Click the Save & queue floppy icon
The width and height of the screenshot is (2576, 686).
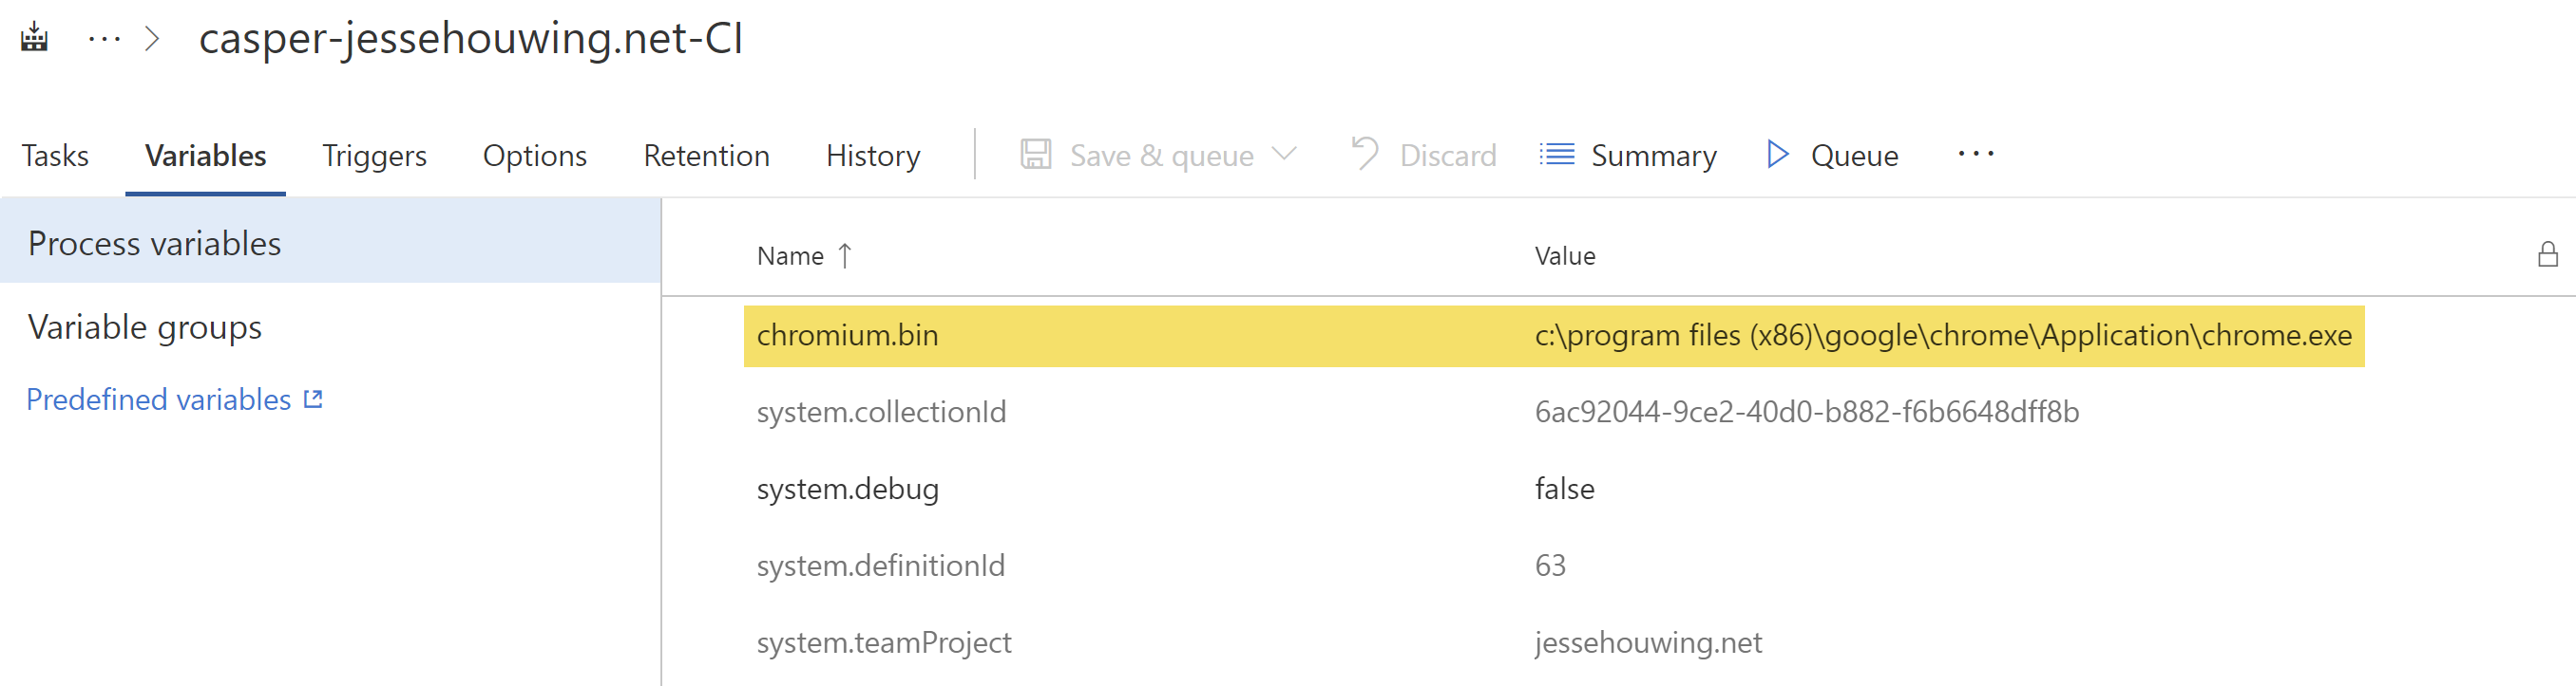pos(1035,155)
